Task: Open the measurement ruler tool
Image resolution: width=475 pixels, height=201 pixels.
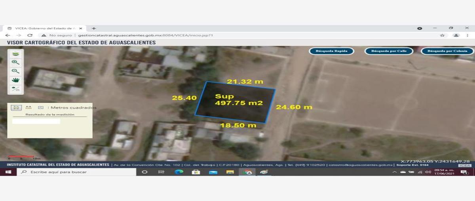Action: [15, 89]
